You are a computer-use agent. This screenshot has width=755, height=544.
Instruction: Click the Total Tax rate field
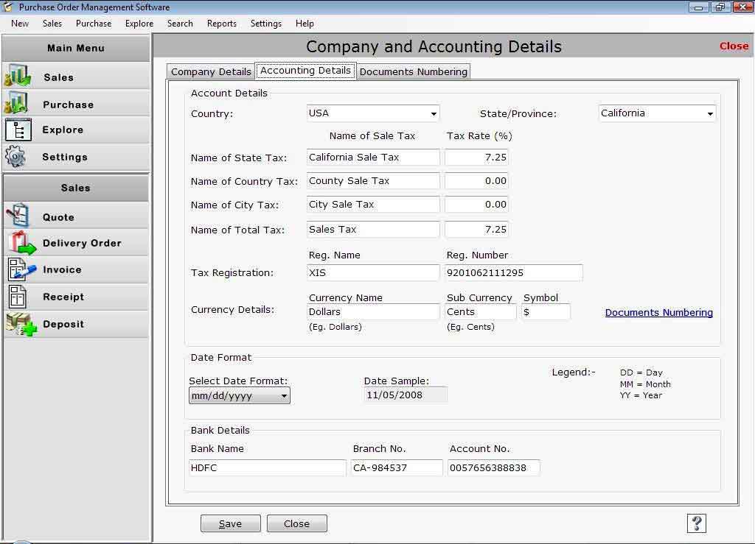(x=476, y=229)
